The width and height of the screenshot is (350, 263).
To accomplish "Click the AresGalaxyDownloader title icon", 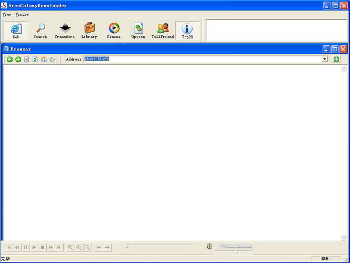I will tap(4, 5).
